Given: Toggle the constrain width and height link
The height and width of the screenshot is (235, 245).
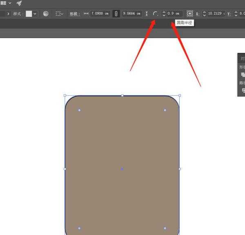Looking at the screenshot, I should click(x=116, y=14).
